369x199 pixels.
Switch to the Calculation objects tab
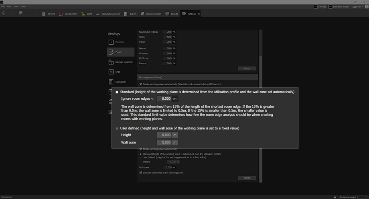pyautogui.click(x=108, y=14)
